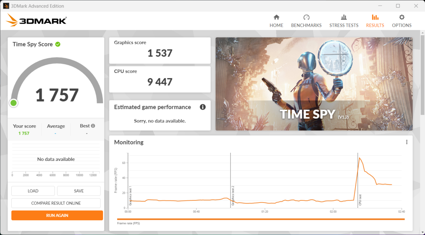Show info for Best score
The width and height of the screenshot is (425, 235).
pos(93,126)
